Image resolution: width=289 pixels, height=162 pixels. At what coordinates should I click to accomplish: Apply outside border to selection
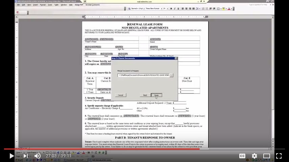tap(218, 9)
